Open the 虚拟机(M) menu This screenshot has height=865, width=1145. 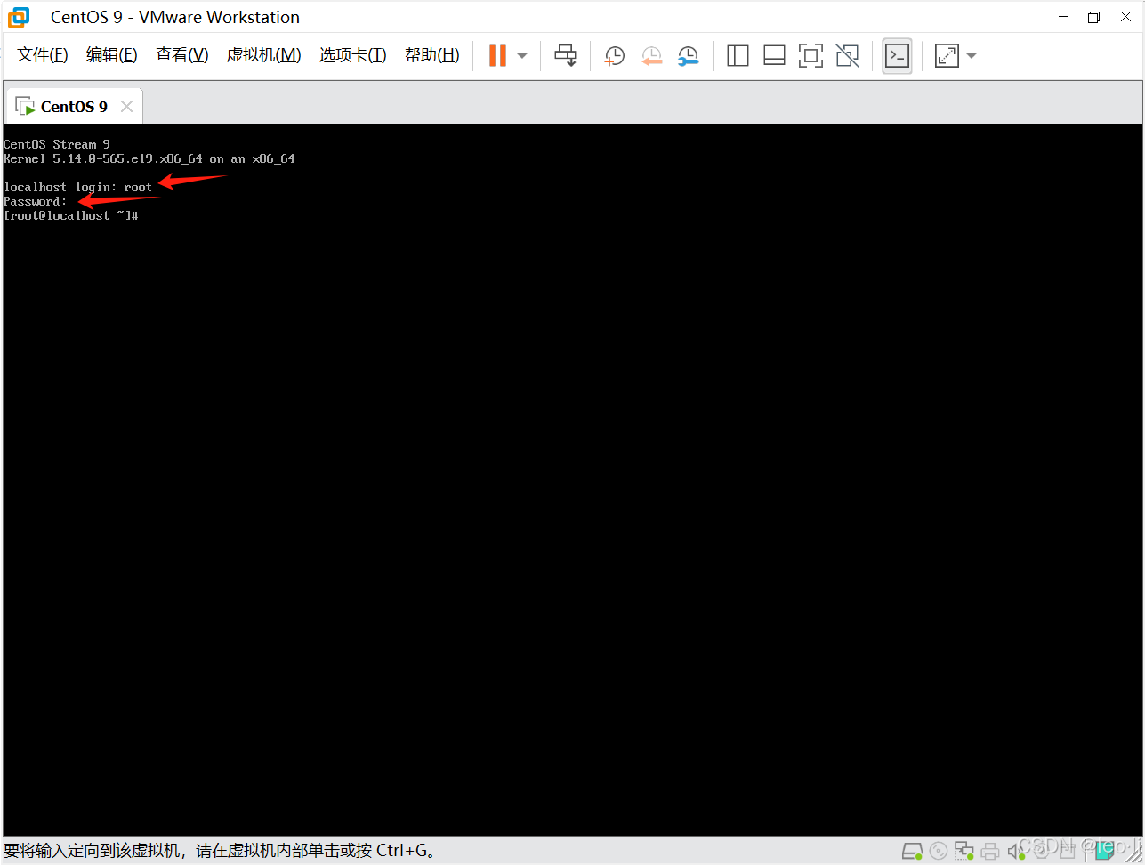click(x=263, y=55)
